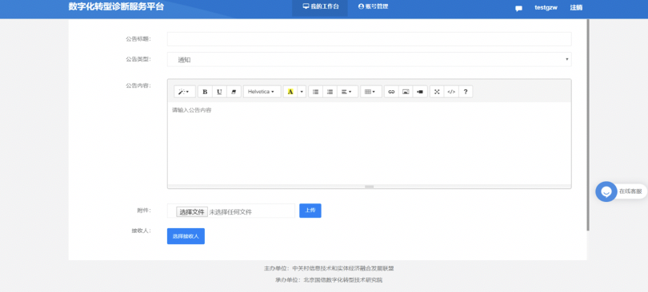
Task: Insert an ordered numbered list
Action: [x=330, y=92]
